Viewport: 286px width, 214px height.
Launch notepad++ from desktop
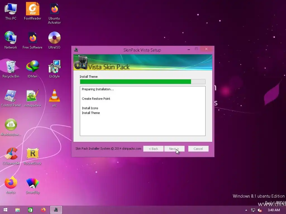pyautogui.click(x=32, y=98)
